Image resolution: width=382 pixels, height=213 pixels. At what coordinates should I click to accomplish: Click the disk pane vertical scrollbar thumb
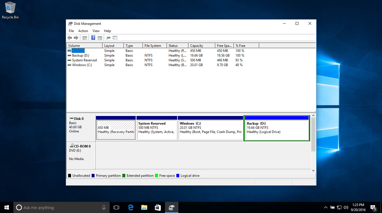tap(313, 135)
